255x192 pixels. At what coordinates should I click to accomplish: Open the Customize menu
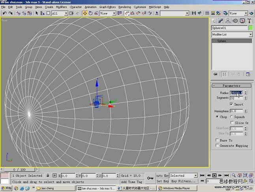pos(140,7)
